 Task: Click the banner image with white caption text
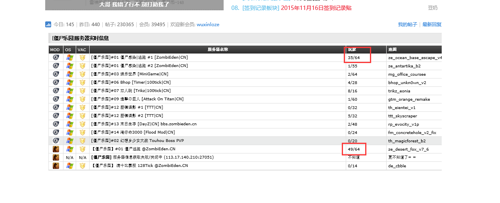point(134,5)
